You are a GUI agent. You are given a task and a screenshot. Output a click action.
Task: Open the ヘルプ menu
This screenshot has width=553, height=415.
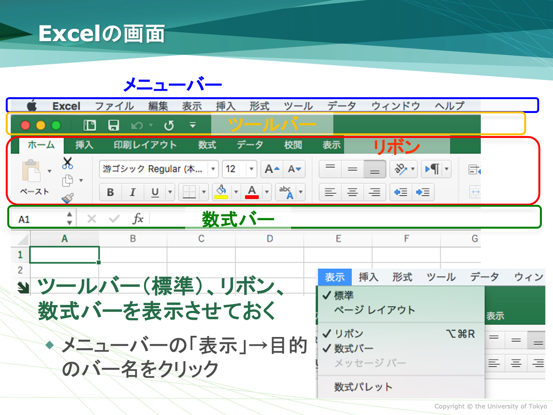pyautogui.click(x=449, y=106)
